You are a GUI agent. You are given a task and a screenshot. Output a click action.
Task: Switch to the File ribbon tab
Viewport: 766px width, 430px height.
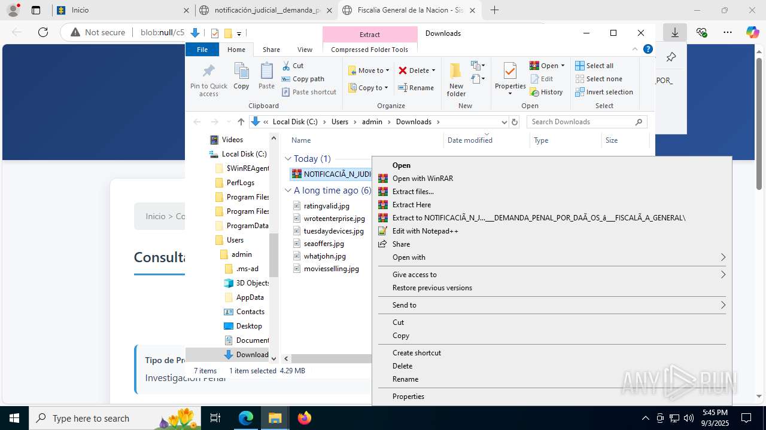[202, 50]
